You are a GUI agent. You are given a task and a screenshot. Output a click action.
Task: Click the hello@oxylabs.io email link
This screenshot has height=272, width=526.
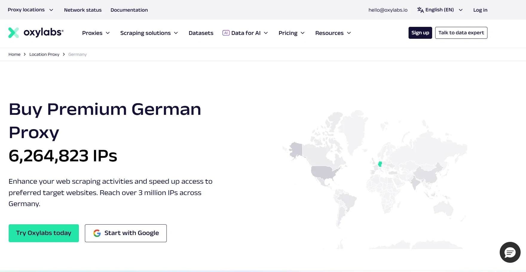tap(388, 10)
